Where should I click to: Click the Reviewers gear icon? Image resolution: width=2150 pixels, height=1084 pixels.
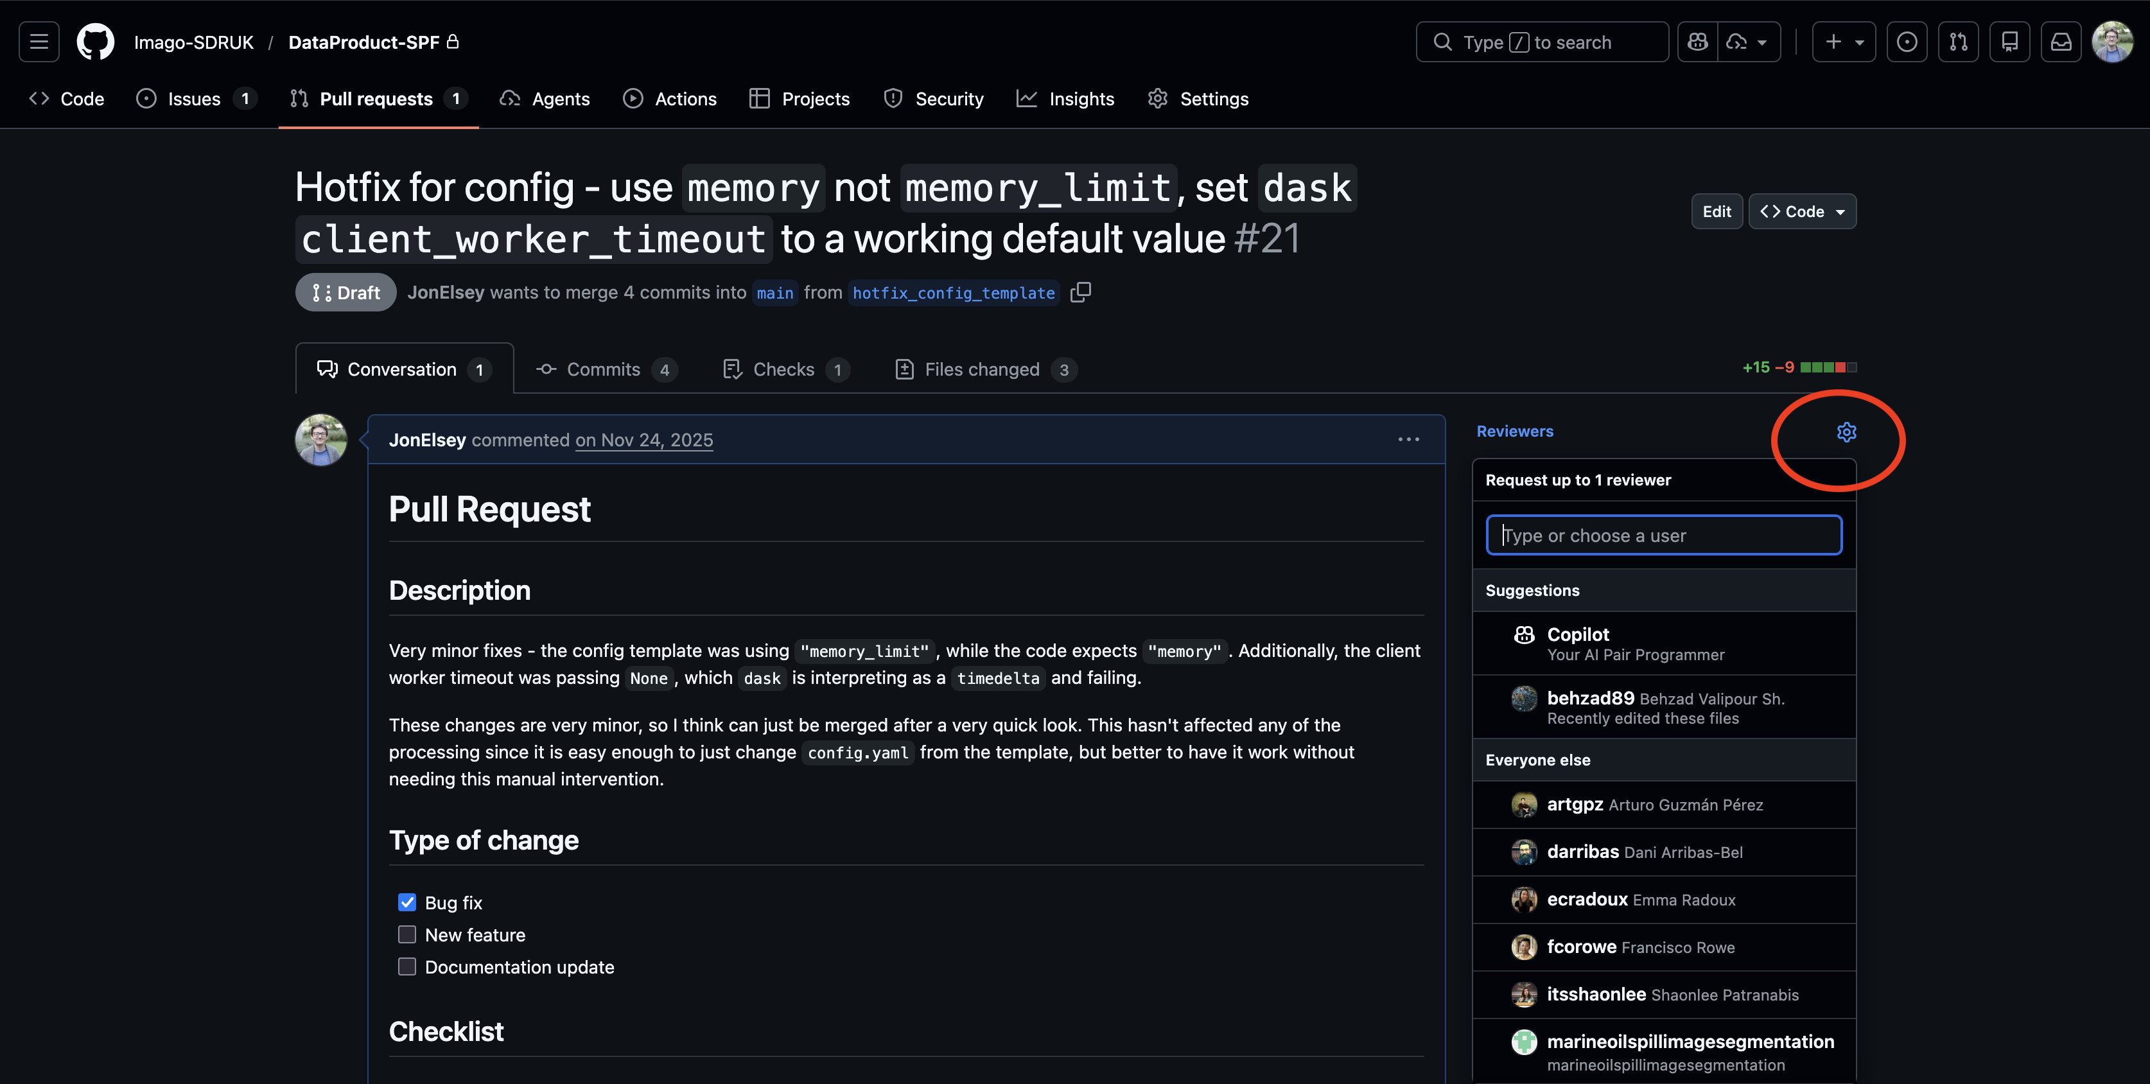click(x=1846, y=432)
